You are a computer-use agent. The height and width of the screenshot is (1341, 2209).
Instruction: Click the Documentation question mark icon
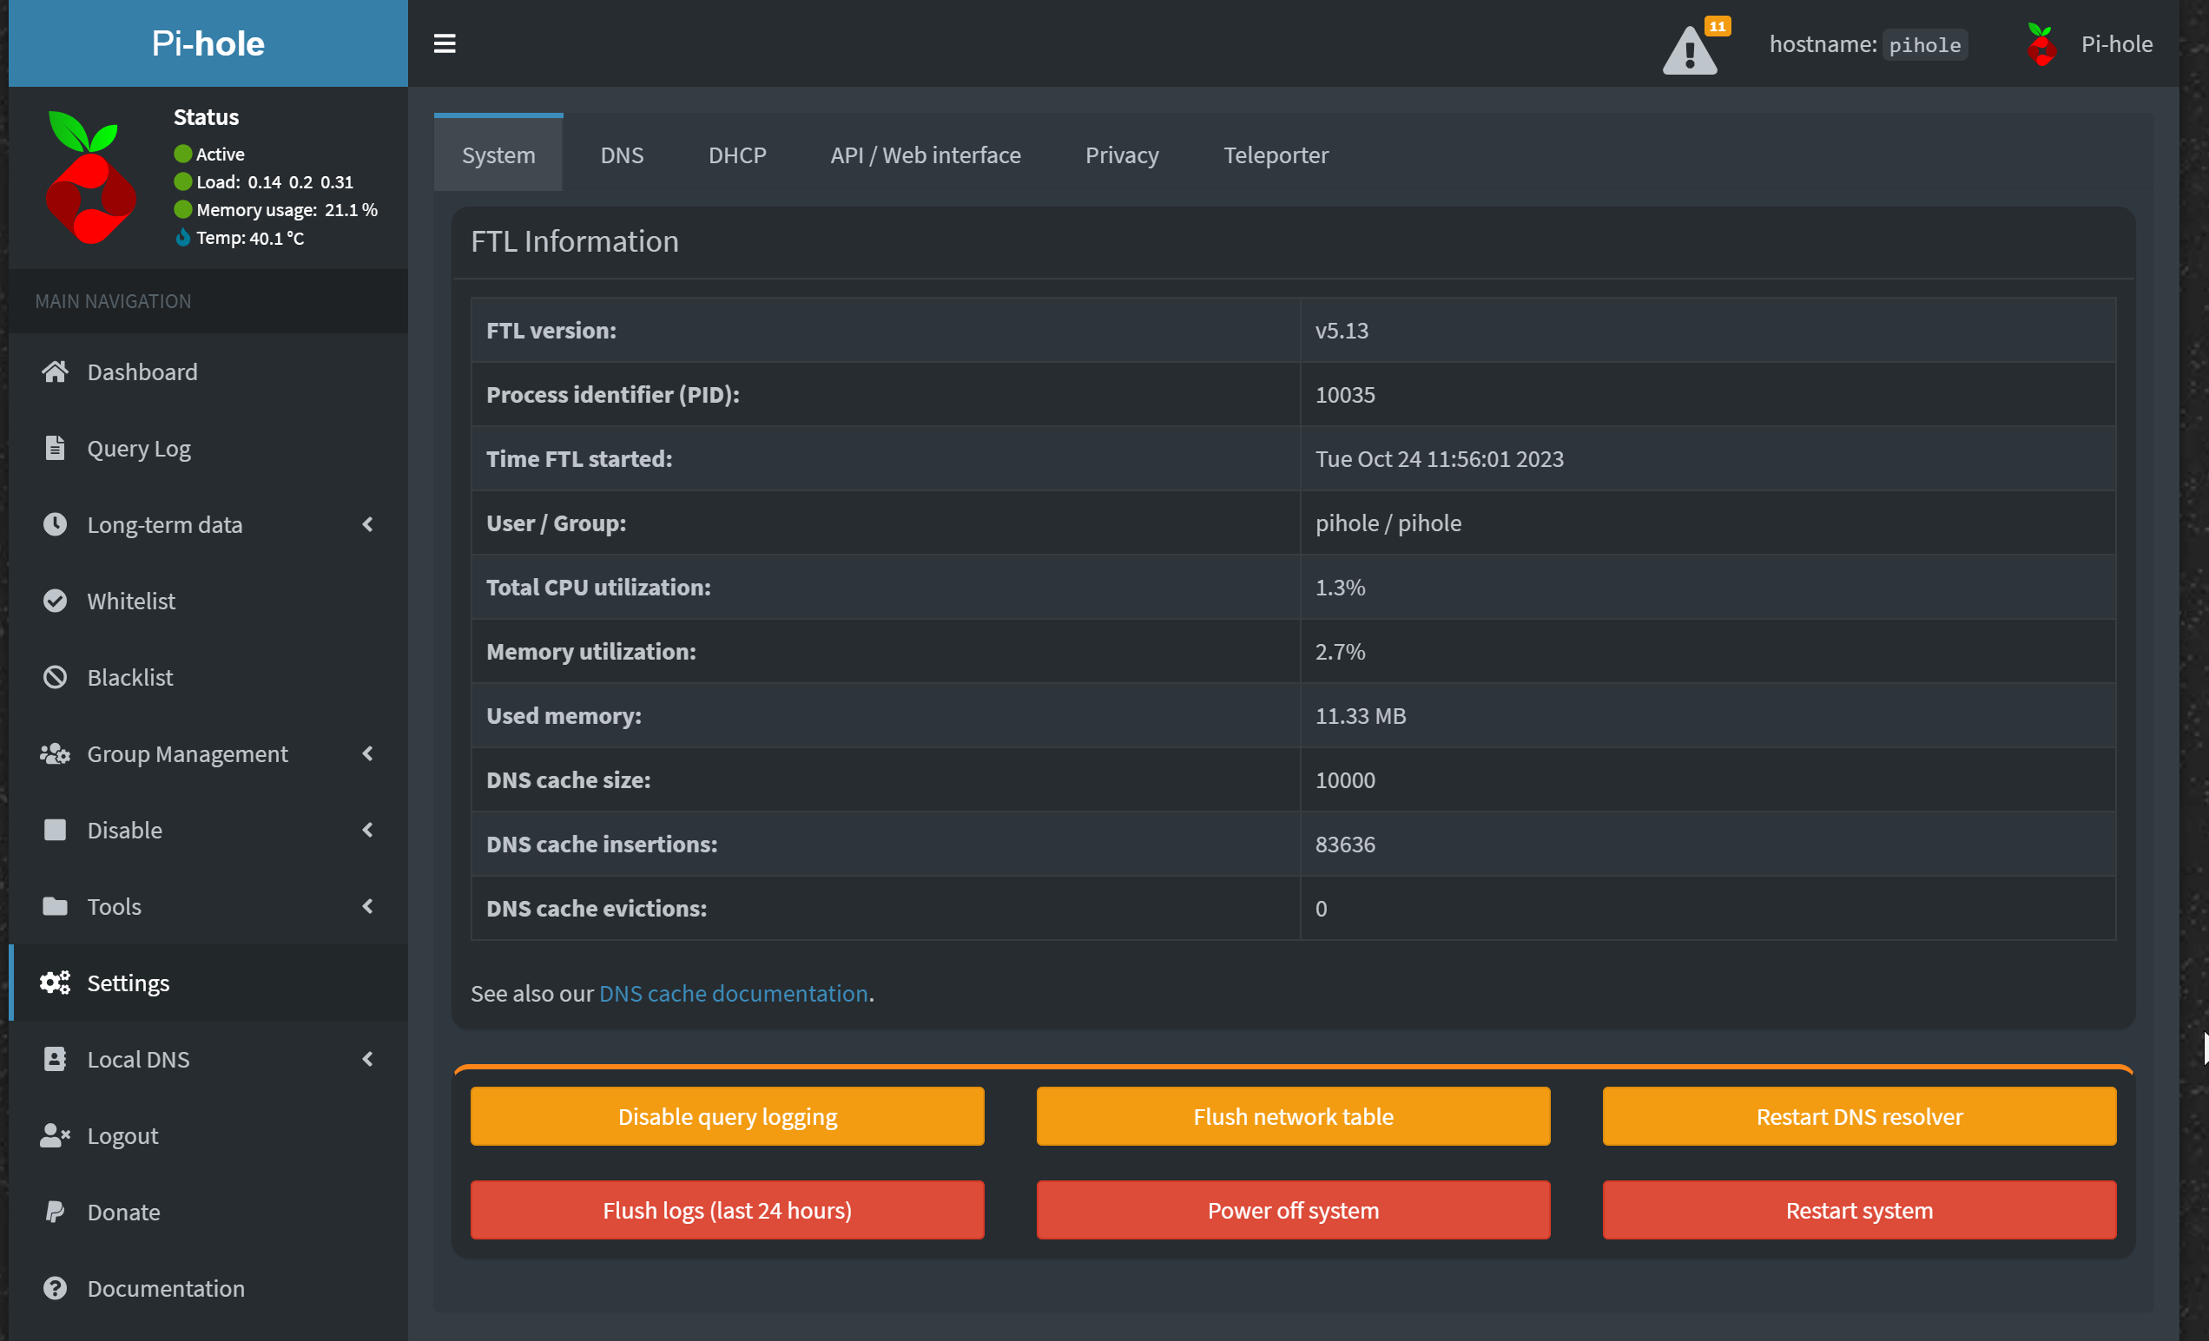click(55, 1288)
